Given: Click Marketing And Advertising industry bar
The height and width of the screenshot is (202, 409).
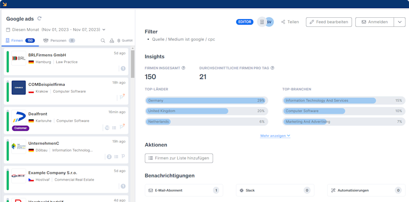Looking at the screenshot, I should 344,122.
